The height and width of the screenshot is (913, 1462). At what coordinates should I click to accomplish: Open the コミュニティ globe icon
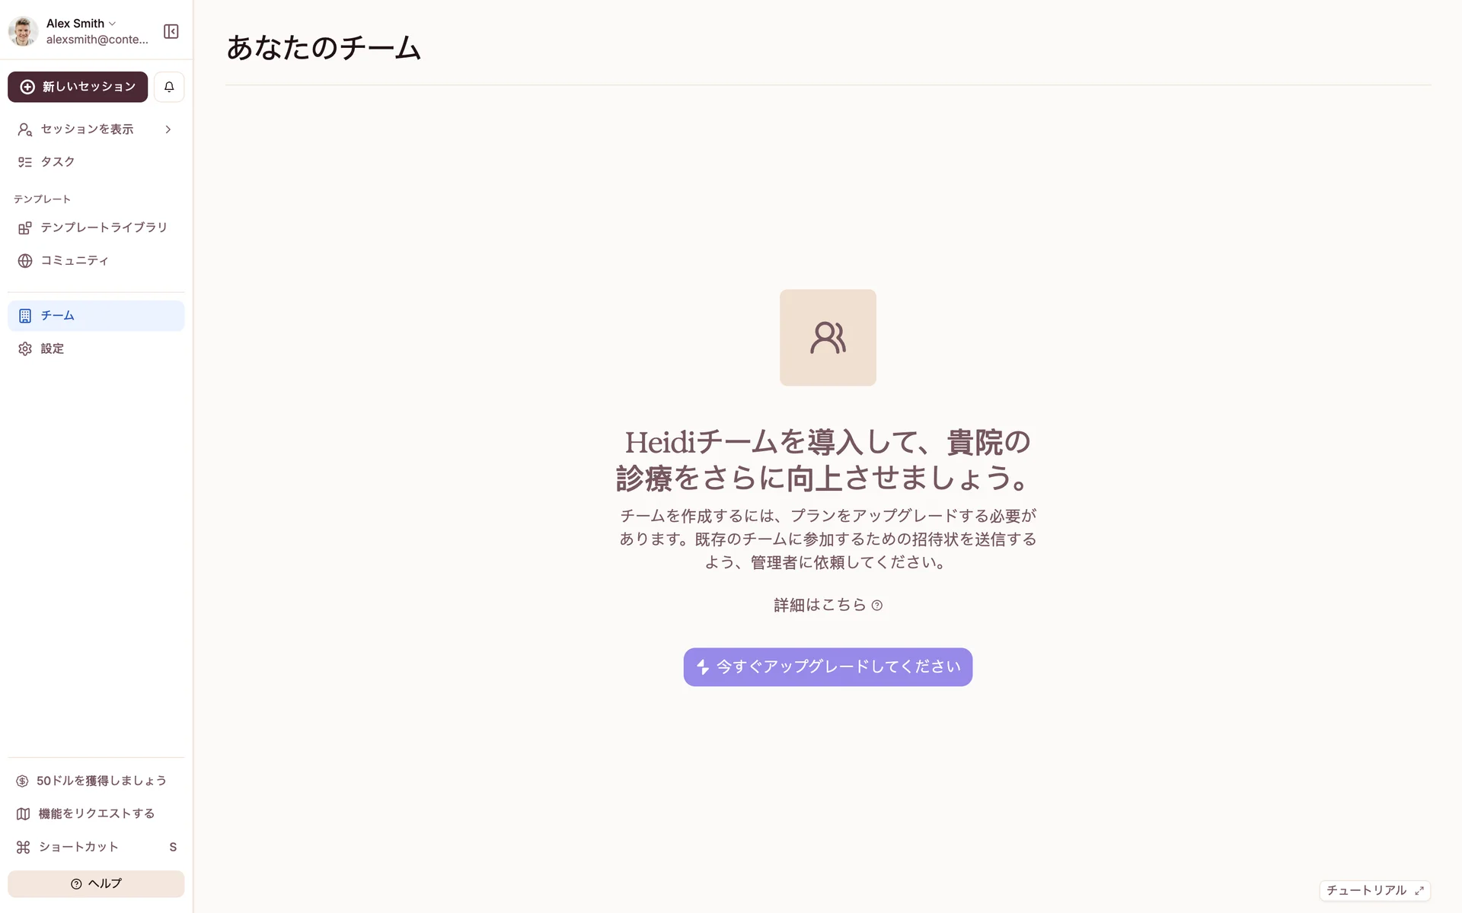(25, 261)
